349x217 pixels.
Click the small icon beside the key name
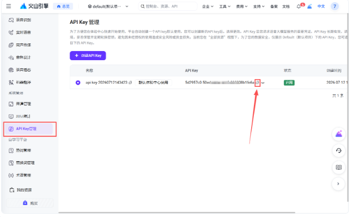[x=130, y=82]
